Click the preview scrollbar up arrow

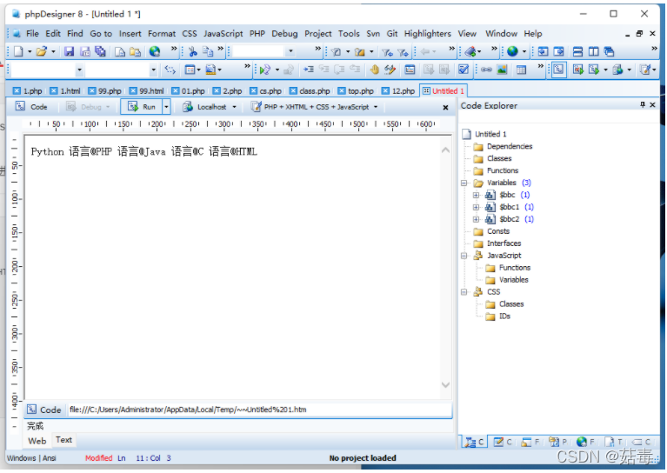click(445, 150)
